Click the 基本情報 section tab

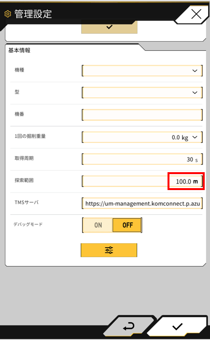[x=19, y=50]
